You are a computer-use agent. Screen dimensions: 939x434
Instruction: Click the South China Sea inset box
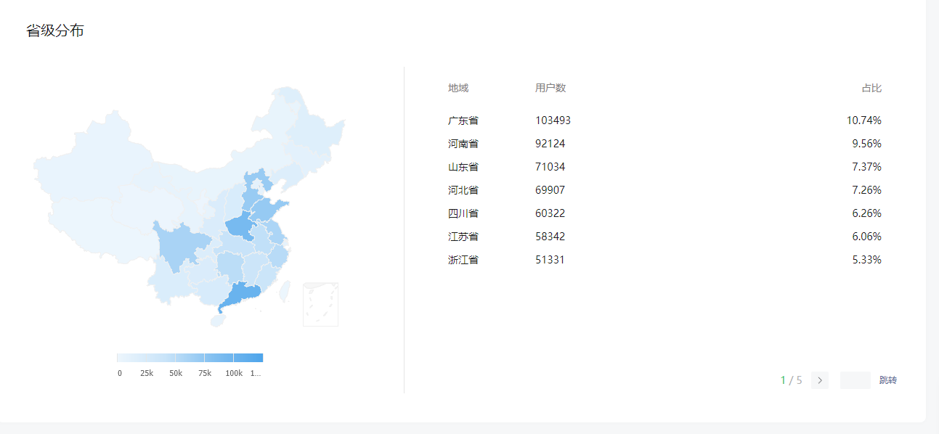[x=320, y=305]
